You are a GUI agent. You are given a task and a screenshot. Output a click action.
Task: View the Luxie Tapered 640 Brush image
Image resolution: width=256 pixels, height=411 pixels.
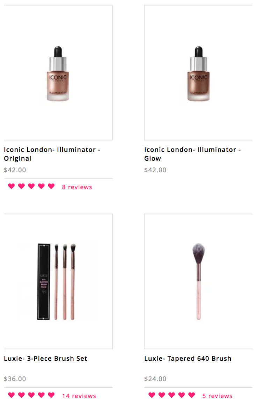pyautogui.click(x=198, y=281)
